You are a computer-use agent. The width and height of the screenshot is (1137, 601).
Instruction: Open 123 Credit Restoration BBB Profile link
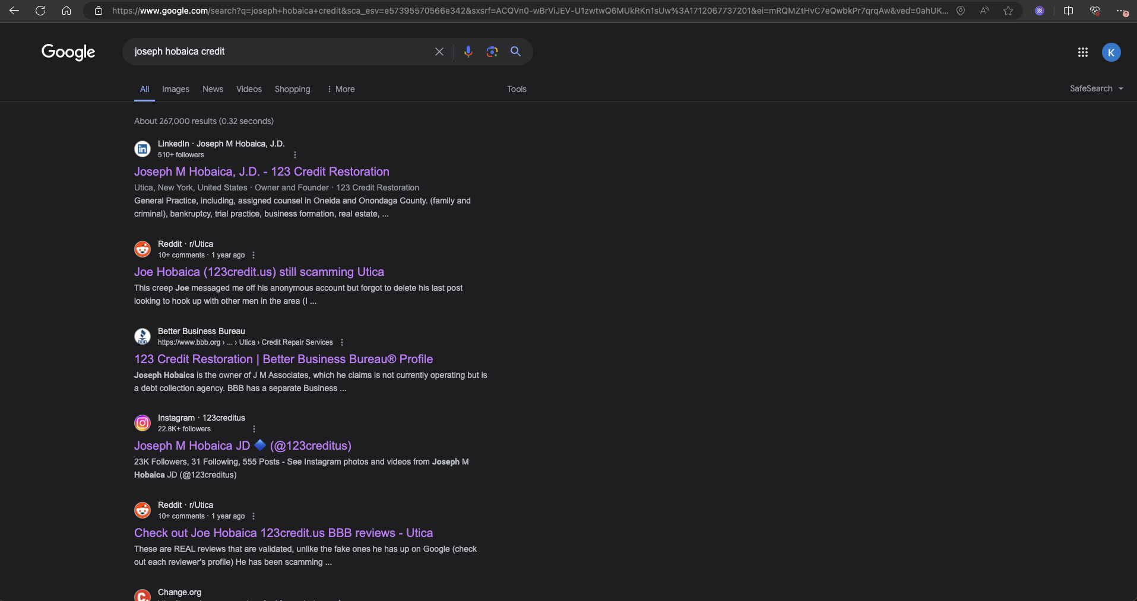click(x=283, y=359)
